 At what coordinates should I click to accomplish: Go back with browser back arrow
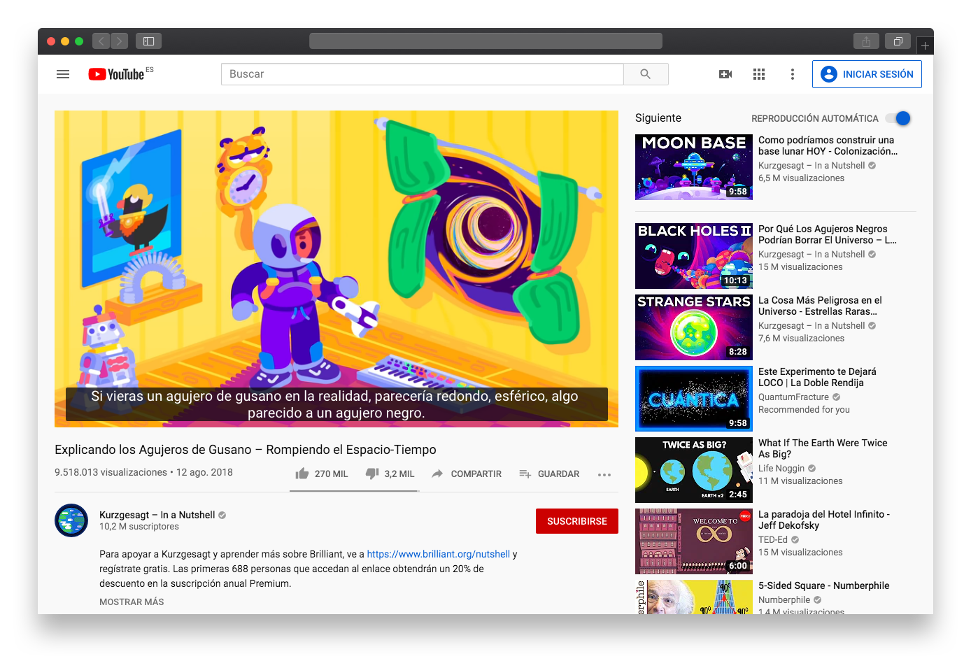click(x=101, y=41)
